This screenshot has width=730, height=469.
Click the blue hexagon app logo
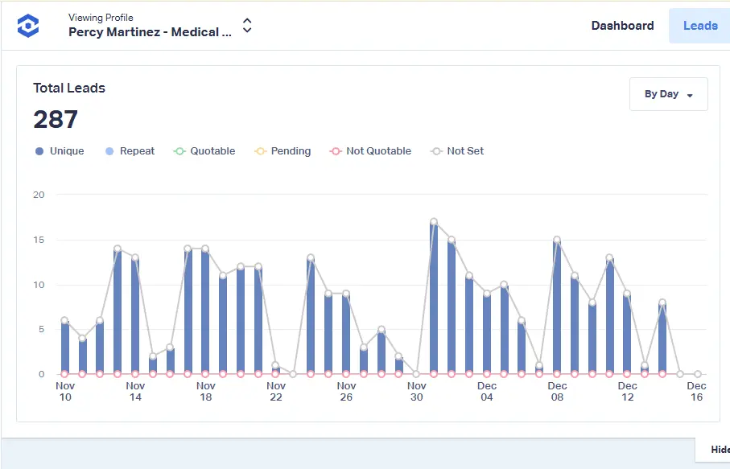pos(28,26)
